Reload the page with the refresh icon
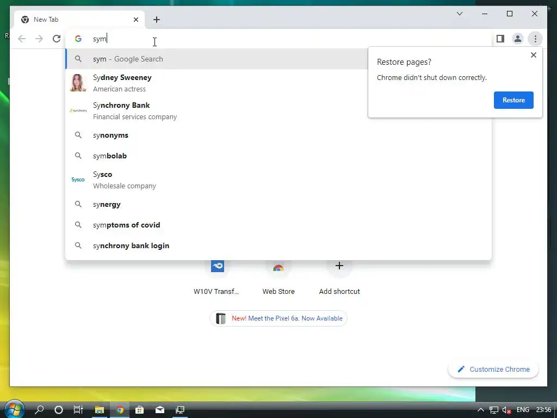 (x=57, y=39)
